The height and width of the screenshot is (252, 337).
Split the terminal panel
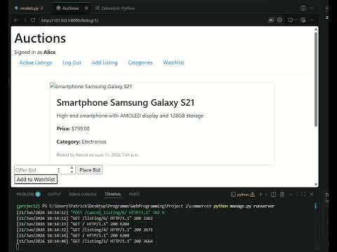pyautogui.click(x=273, y=194)
